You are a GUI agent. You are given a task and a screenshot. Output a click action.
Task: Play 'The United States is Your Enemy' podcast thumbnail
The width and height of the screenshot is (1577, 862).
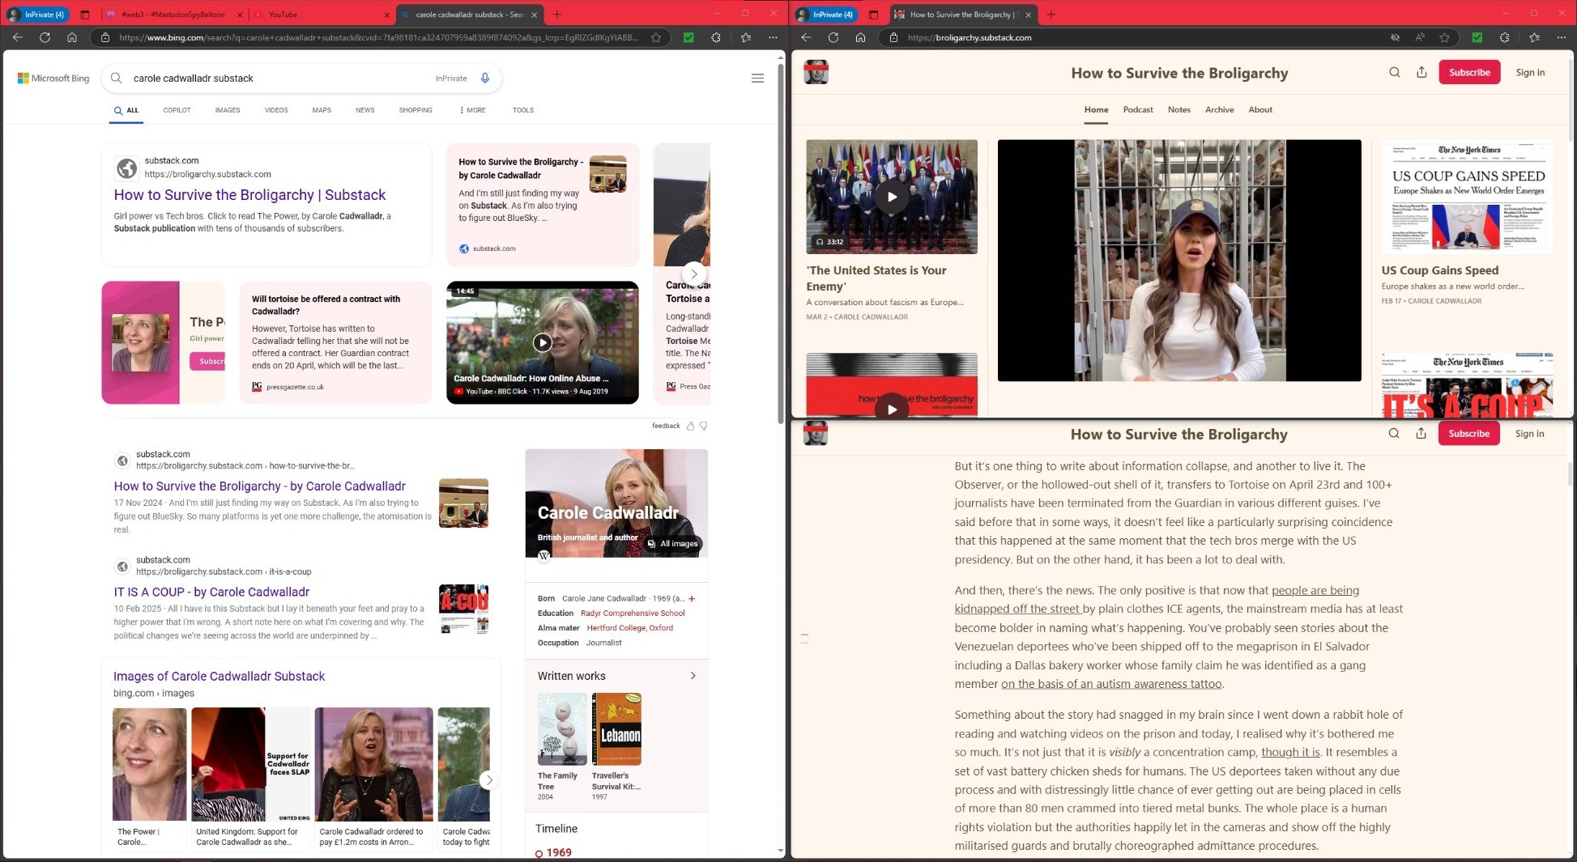coord(892,197)
